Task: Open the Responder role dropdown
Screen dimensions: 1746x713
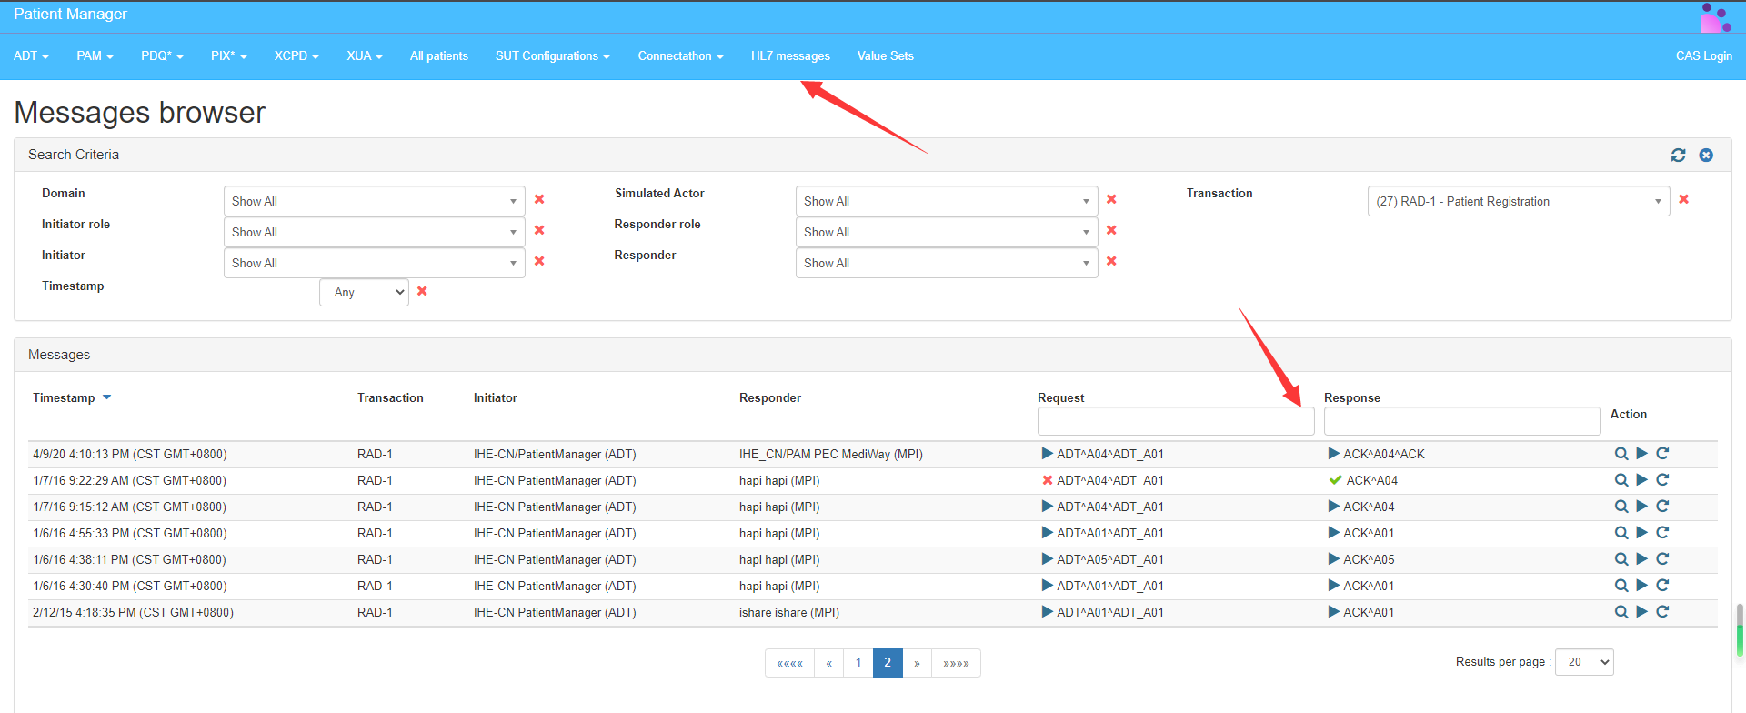Action: (947, 232)
